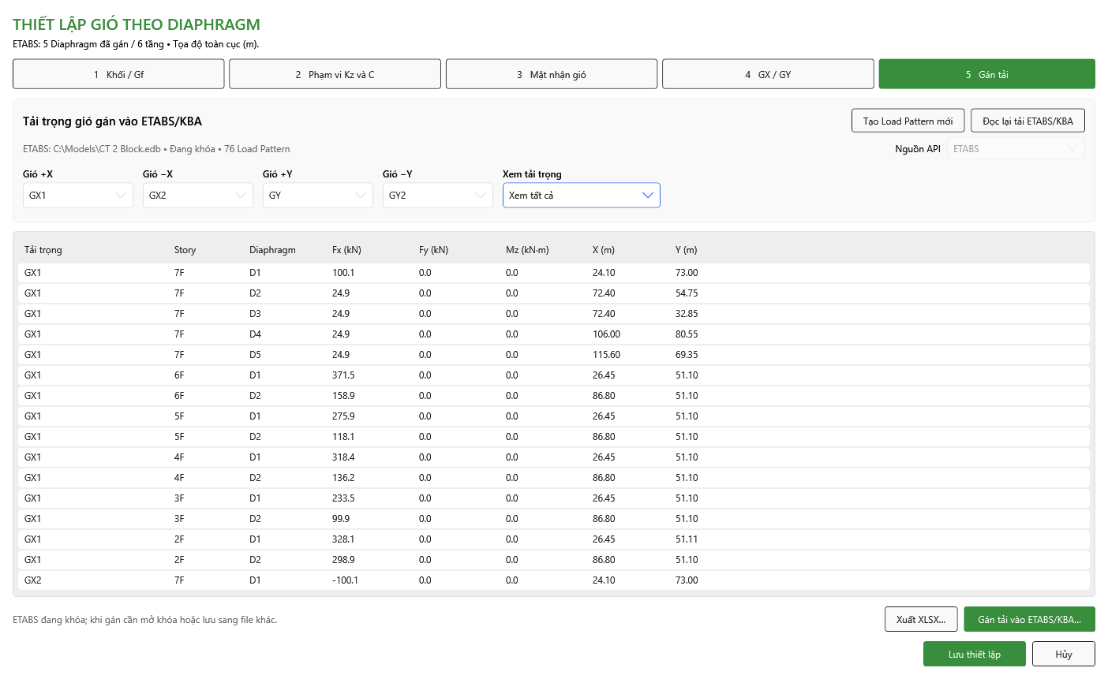Click the Fy (kN) column header
This screenshot has height=679, width=1108.
coord(433,250)
